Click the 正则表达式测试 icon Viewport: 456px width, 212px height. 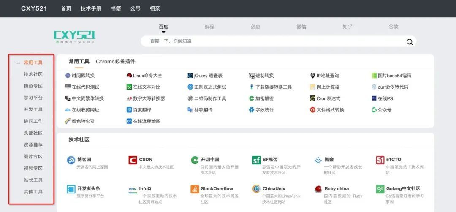tap(190, 87)
